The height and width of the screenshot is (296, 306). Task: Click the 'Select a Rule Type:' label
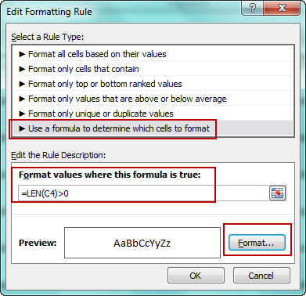48,37
